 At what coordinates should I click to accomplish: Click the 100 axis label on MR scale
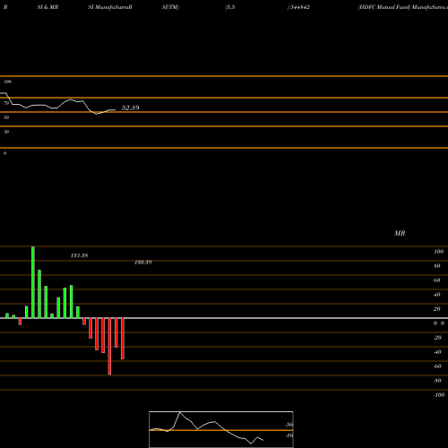[x=438, y=252]
